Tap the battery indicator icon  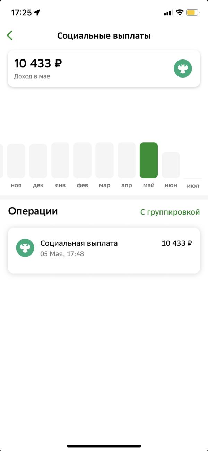[192, 13]
